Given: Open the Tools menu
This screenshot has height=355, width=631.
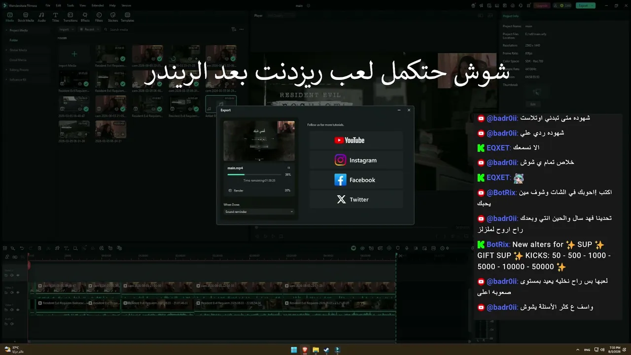Looking at the screenshot, I should tap(70, 5).
